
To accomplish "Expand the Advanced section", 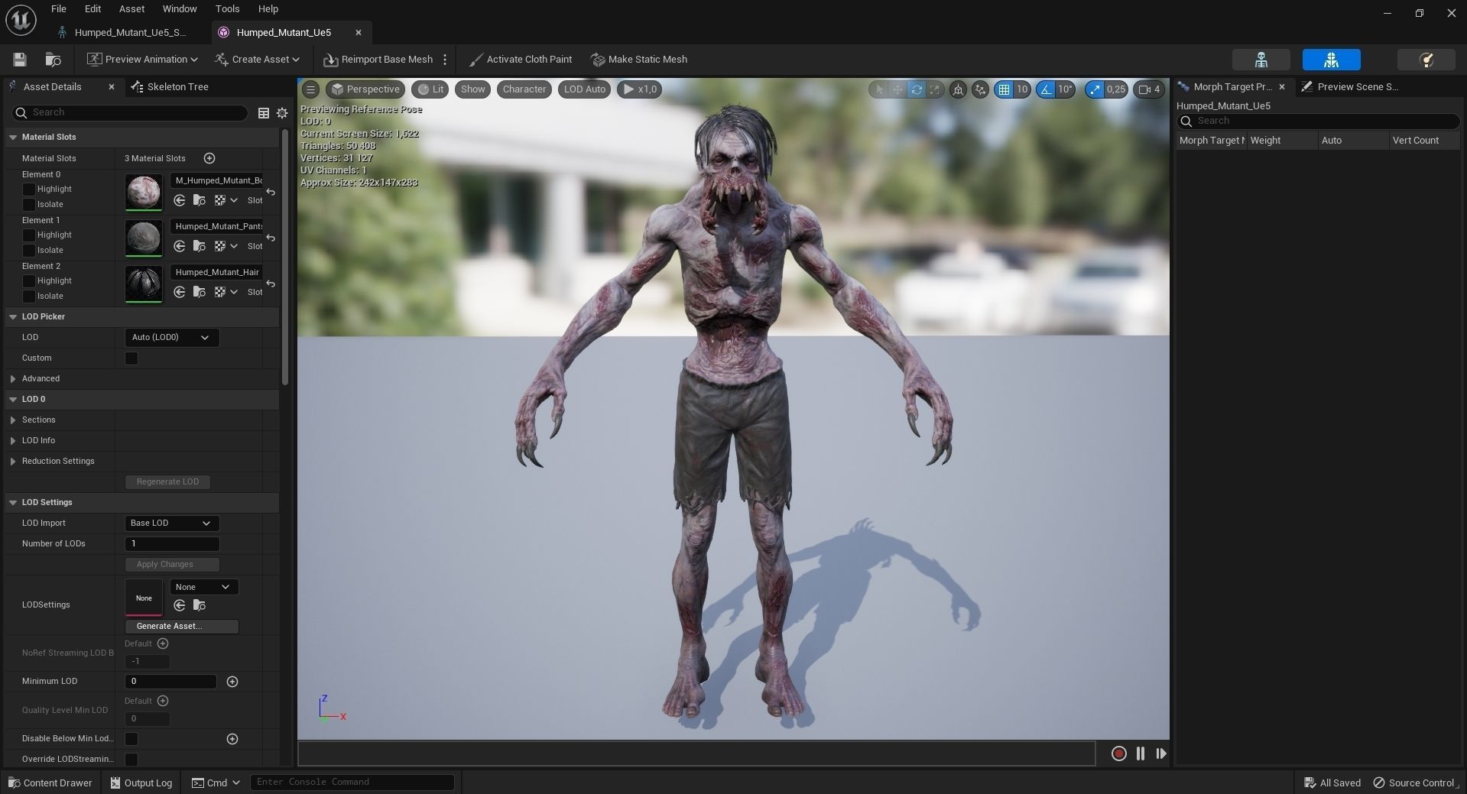I will pyautogui.click(x=13, y=379).
